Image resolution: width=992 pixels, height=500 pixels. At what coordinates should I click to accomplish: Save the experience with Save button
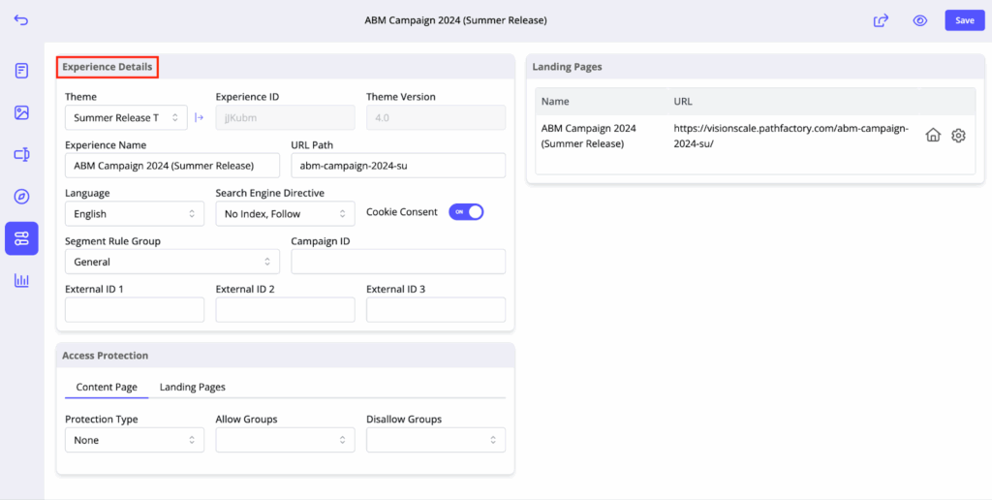coord(964,20)
